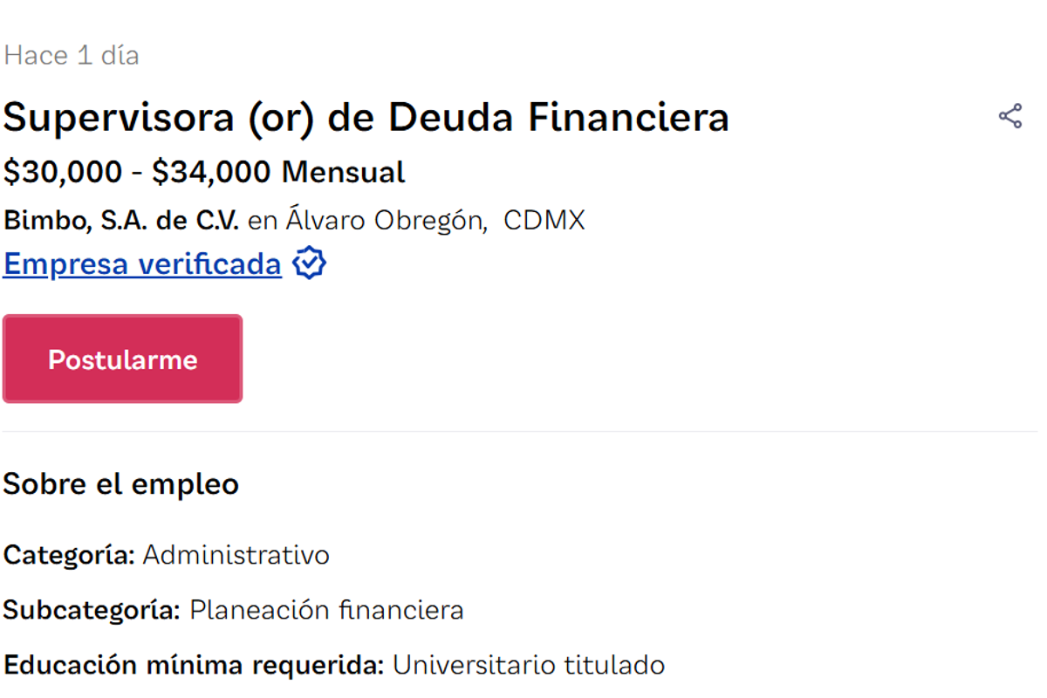Image resolution: width=1047 pixels, height=698 pixels.
Task: Click the Postularme button to apply
Action: (x=122, y=358)
